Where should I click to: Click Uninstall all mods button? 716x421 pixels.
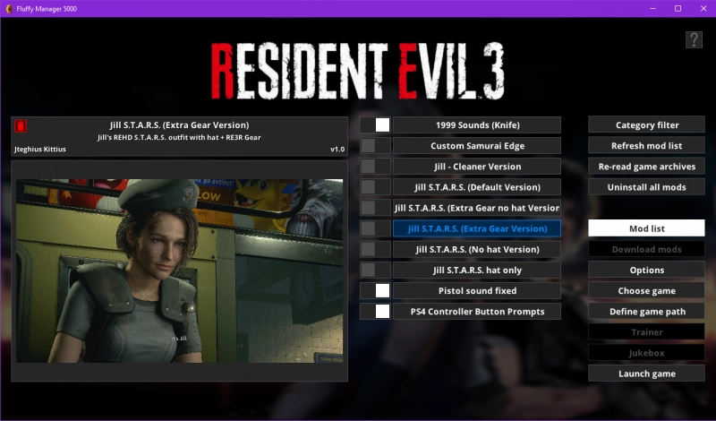pos(646,187)
